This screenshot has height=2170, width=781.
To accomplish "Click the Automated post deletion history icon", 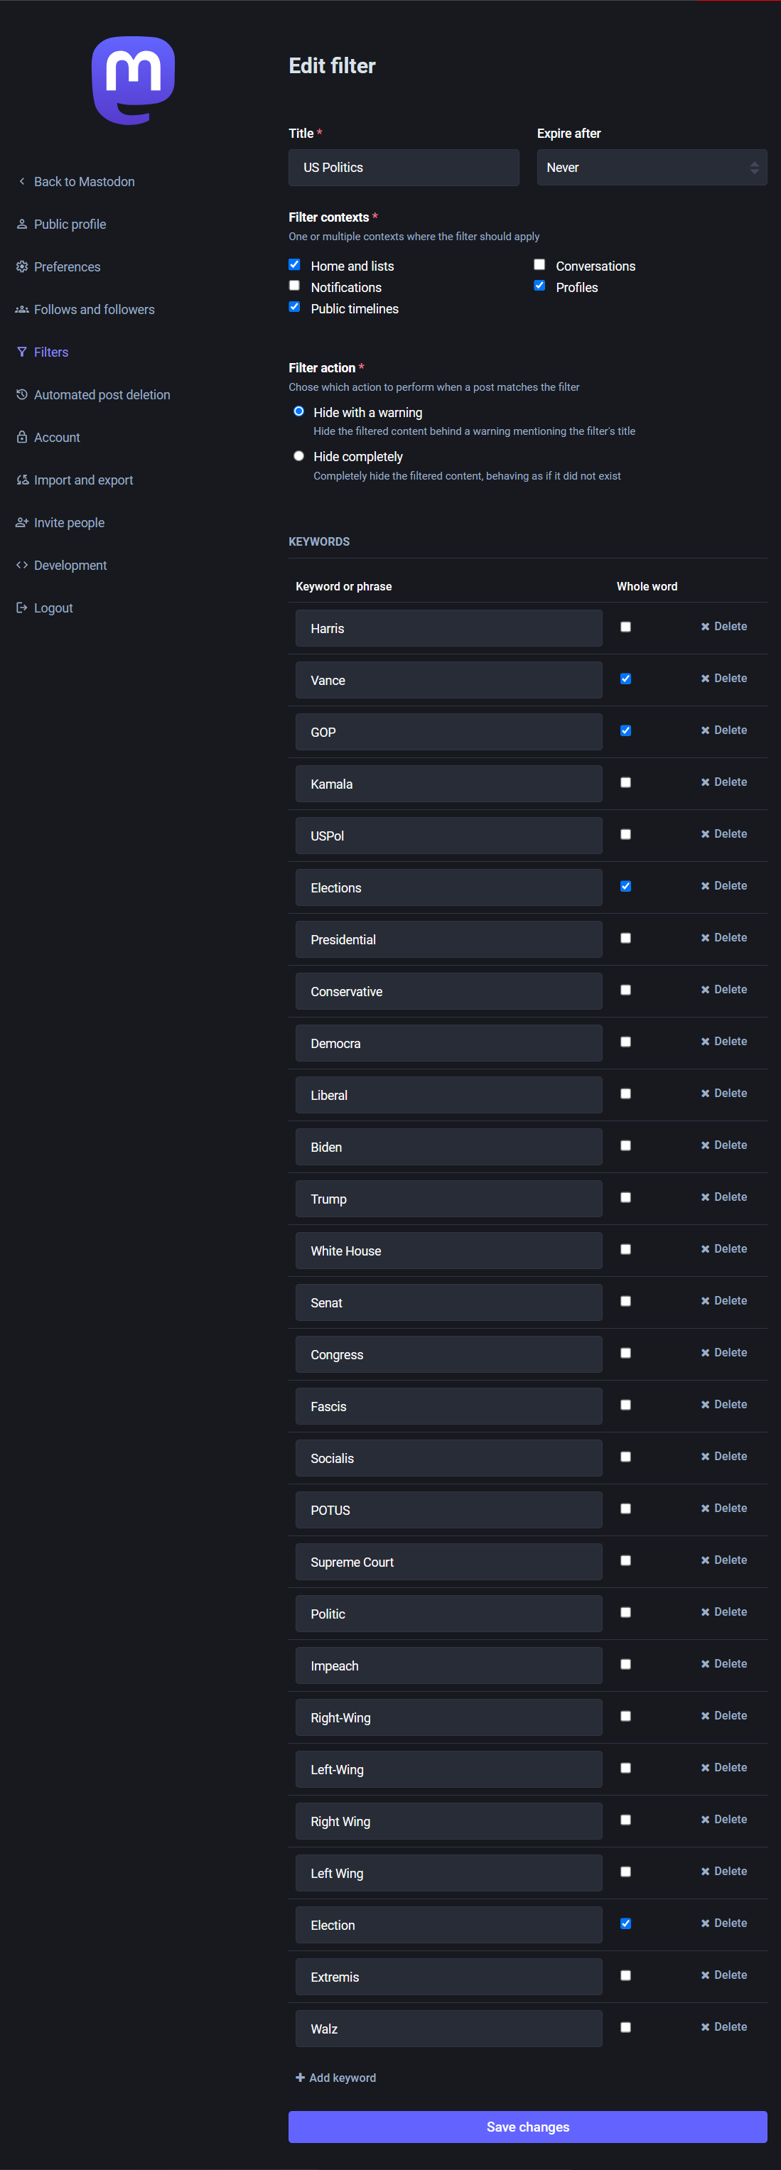I will [22, 394].
